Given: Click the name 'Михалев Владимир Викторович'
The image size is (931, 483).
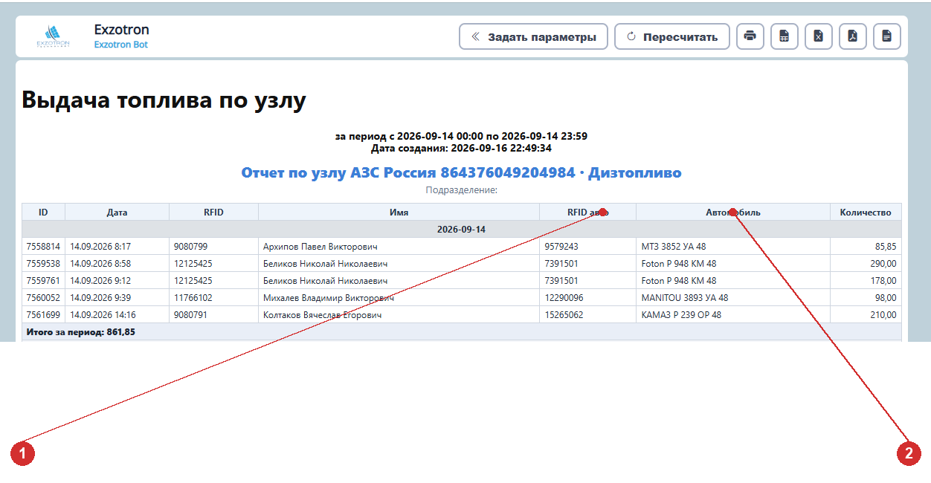Looking at the screenshot, I should coord(329,297).
